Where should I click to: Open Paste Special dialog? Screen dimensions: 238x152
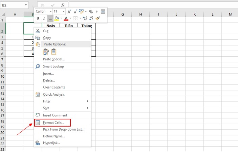(63, 59)
